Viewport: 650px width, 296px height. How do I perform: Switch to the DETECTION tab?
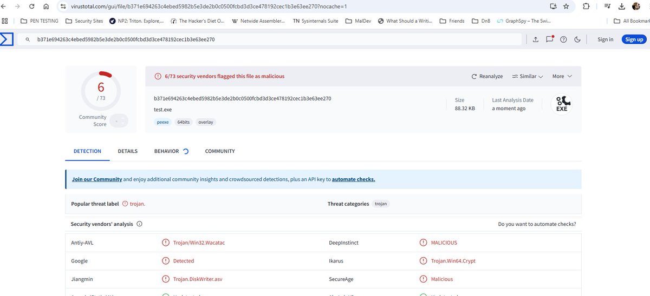pyautogui.click(x=87, y=151)
